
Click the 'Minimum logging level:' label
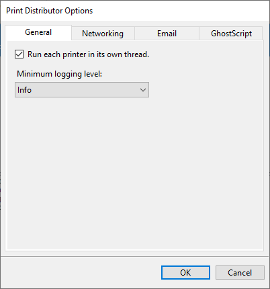(x=59, y=74)
